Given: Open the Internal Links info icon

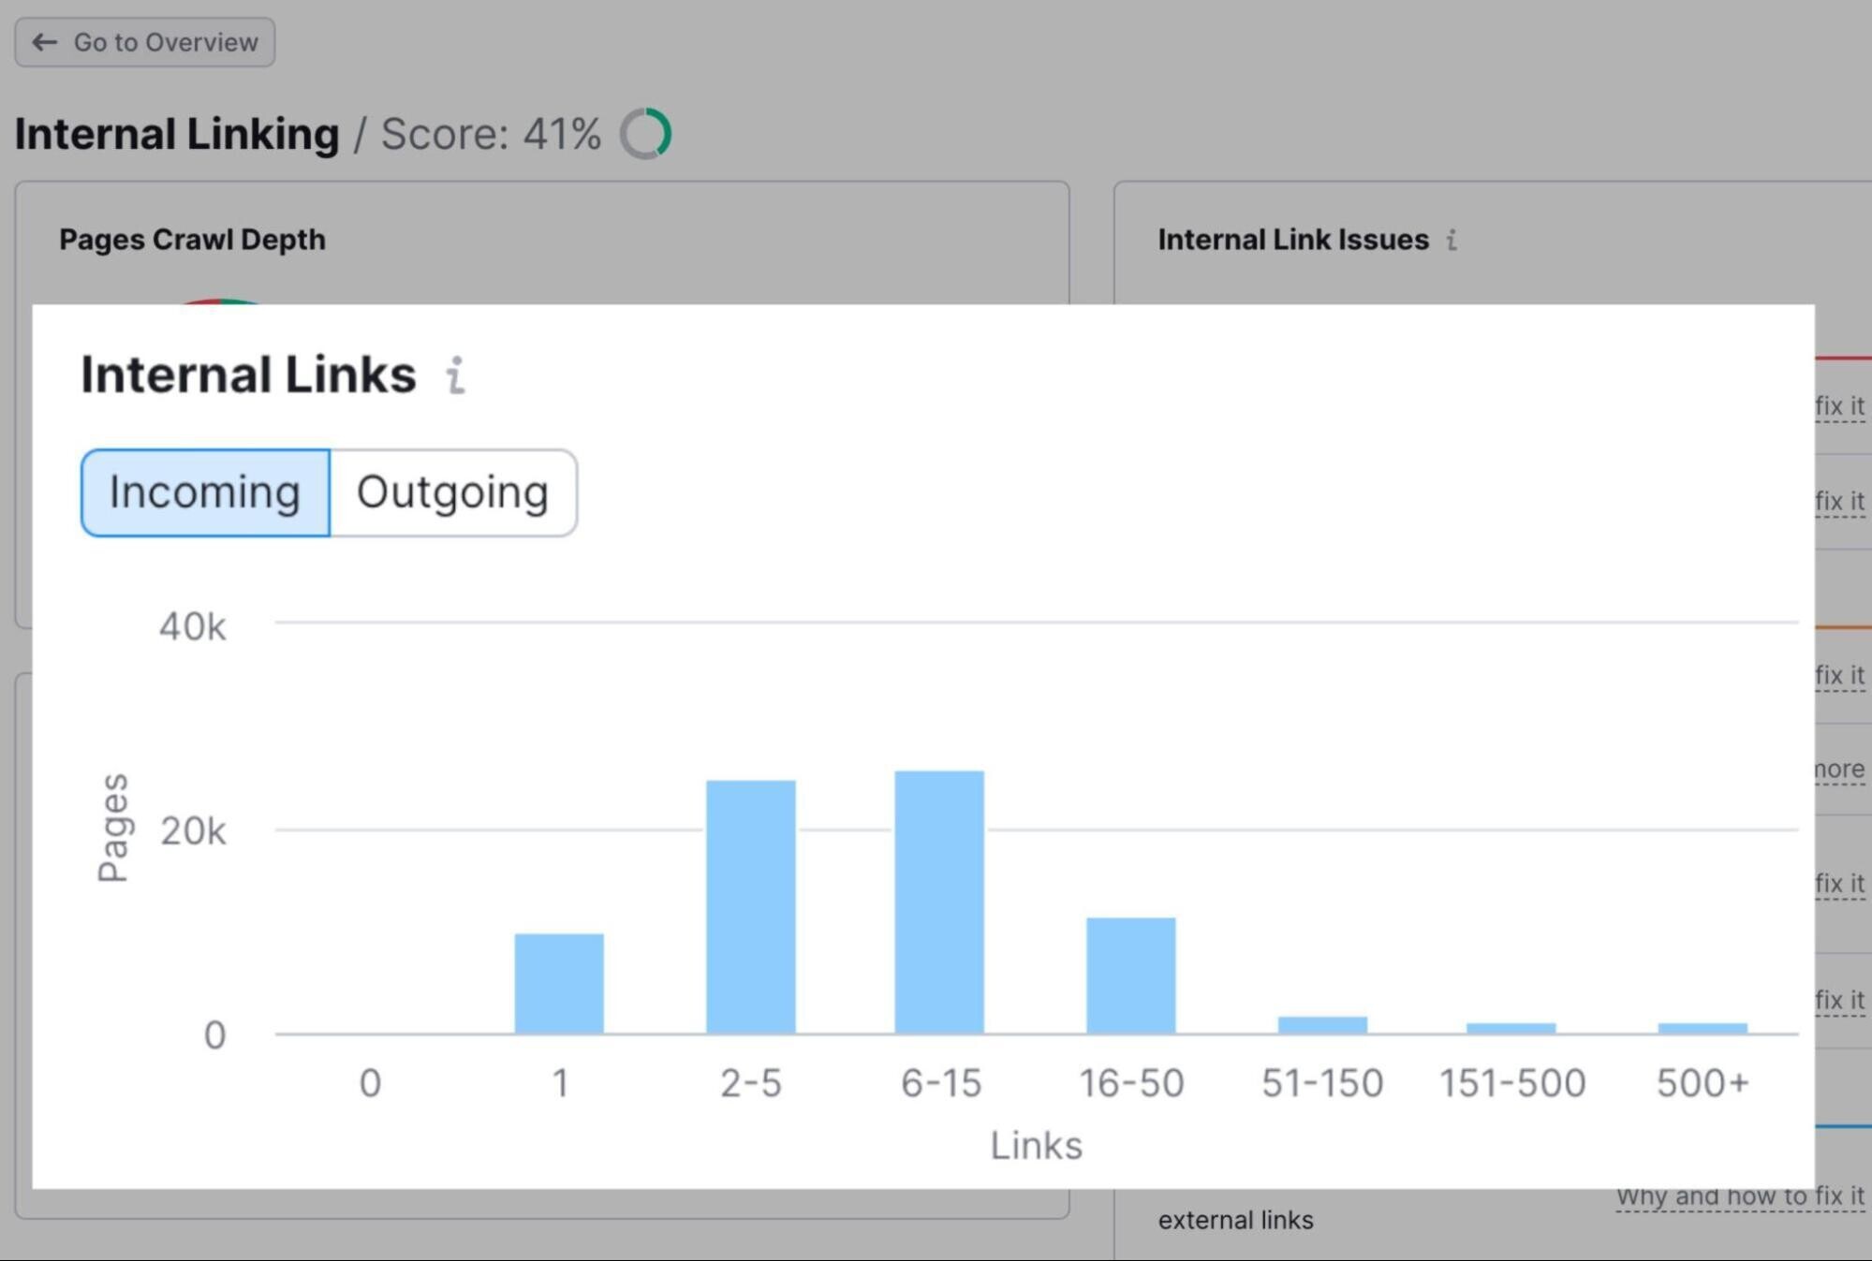Looking at the screenshot, I should point(456,375).
